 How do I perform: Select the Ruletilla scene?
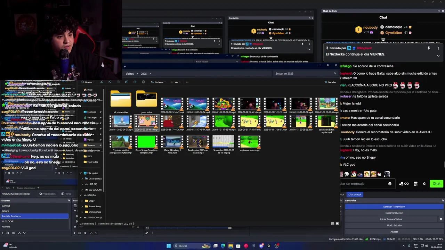tap(35, 226)
